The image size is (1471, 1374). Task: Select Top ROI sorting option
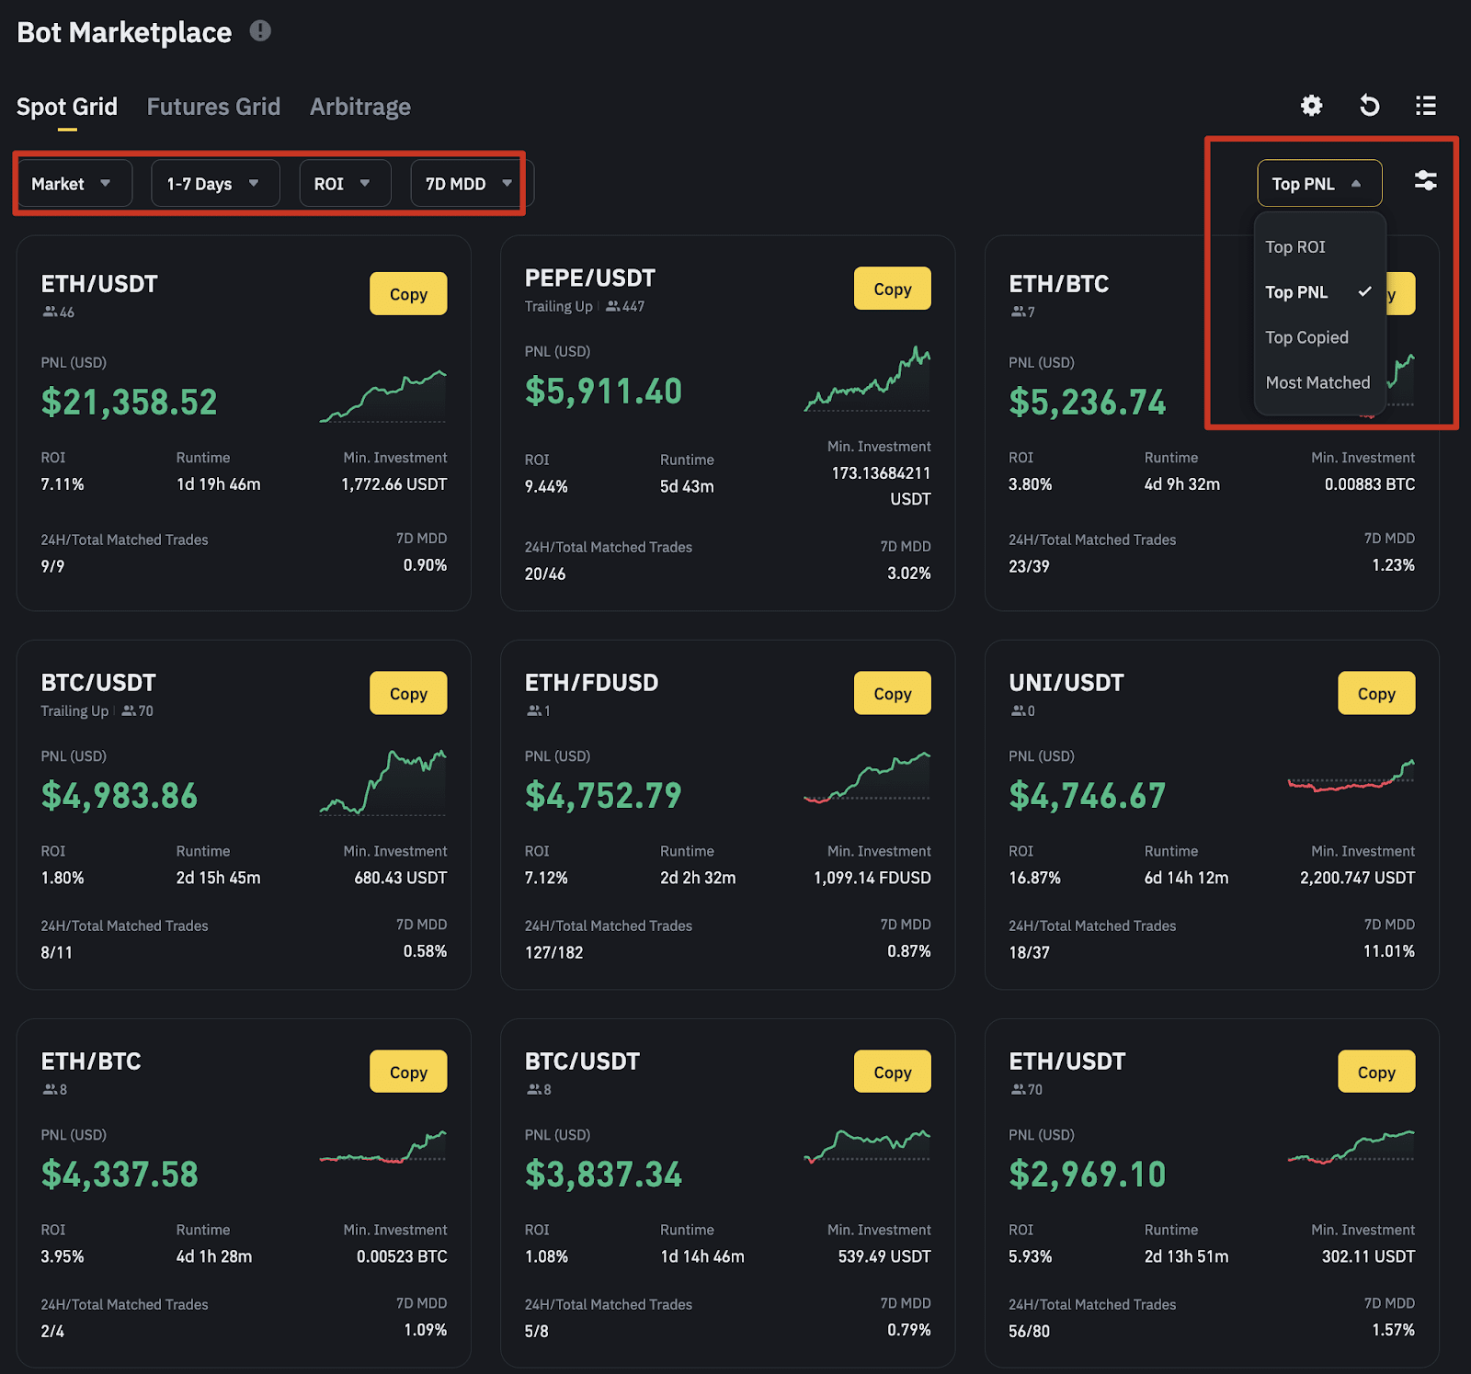click(x=1295, y=246)
